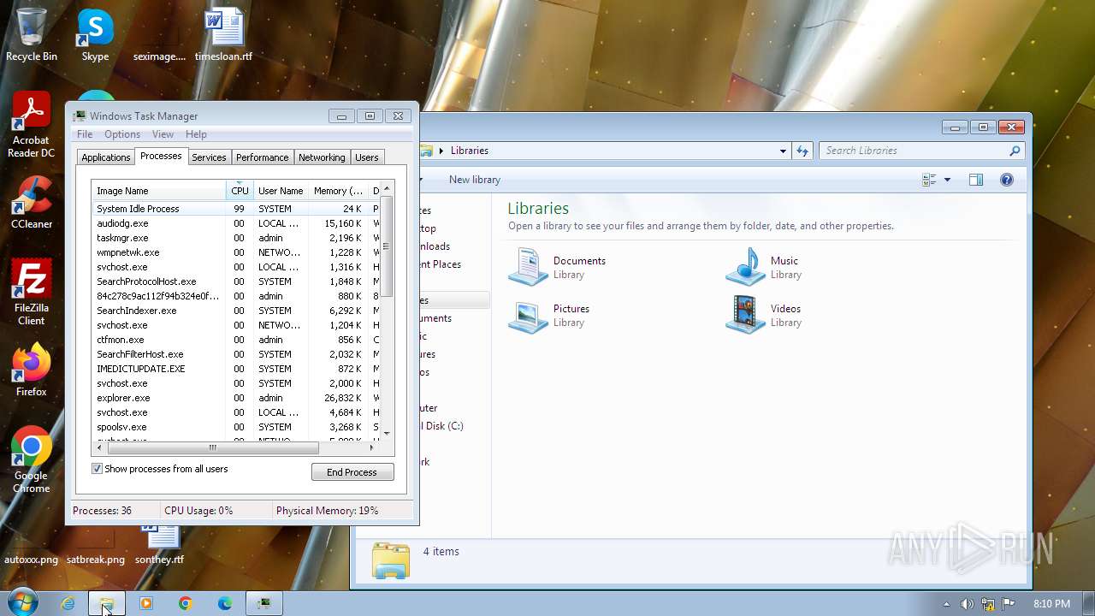The image size is (1095, 616).
Task: Open Chrome from the taskbar
Action: tap(185, 603)
